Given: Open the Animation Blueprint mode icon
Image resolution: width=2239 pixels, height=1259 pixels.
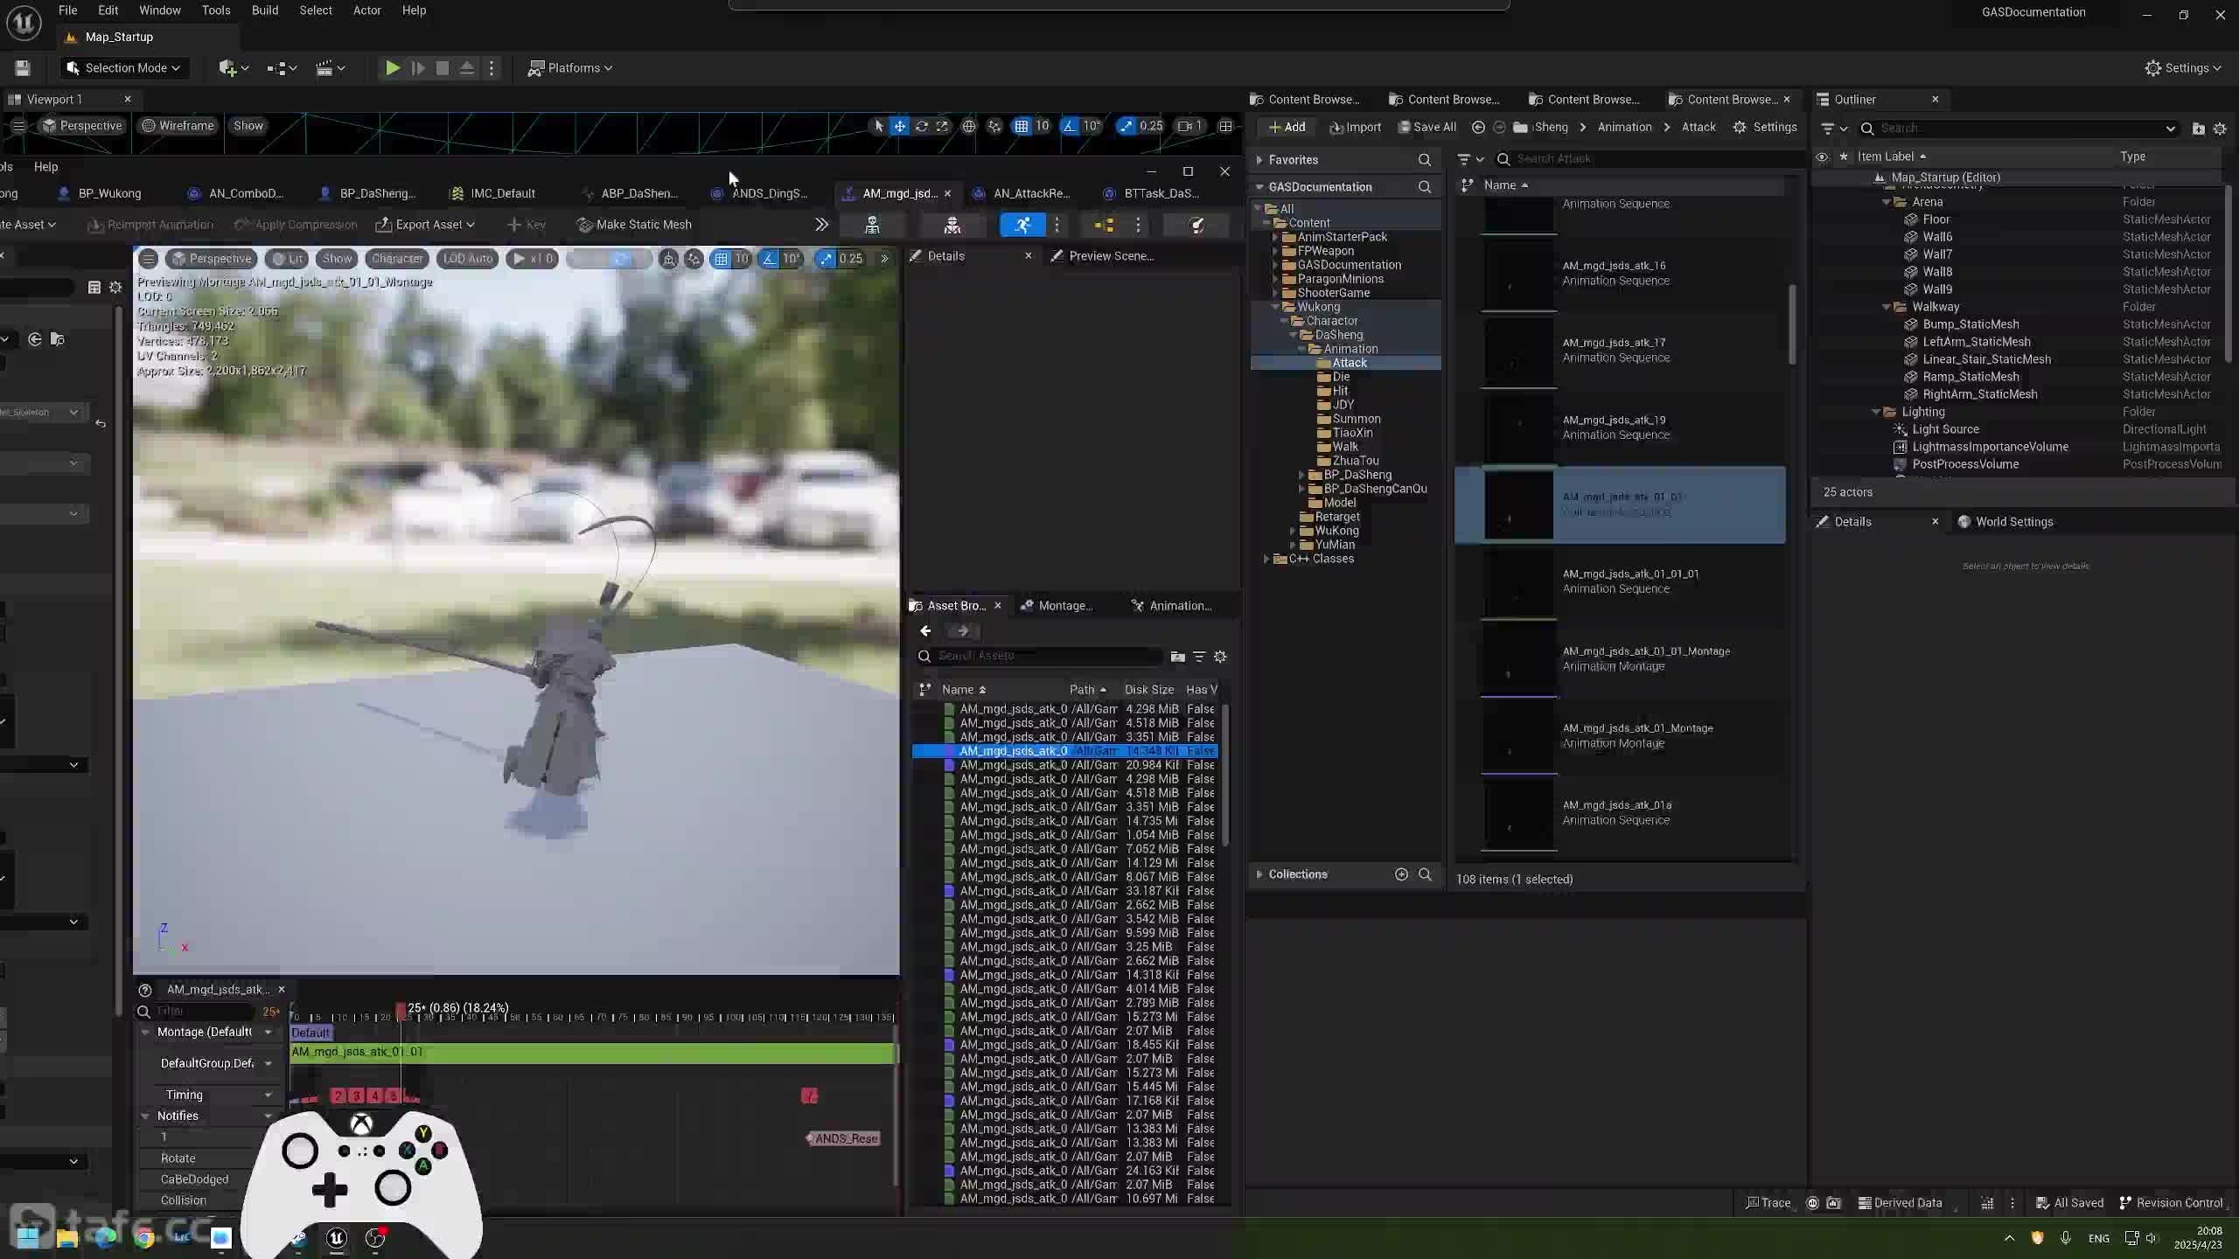Looking at the screenshot, I should (1104, 226).
